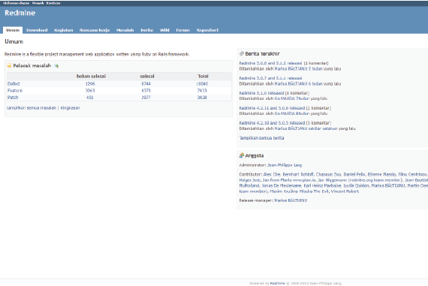This screenshot has height=286, width=428.
Task: Open contributor Daniel Felix profile
Action: [354, 174]
